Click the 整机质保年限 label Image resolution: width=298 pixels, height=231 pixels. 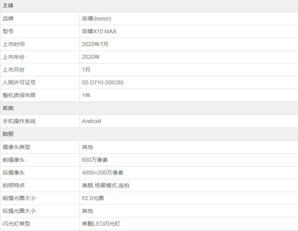point(19,95)
